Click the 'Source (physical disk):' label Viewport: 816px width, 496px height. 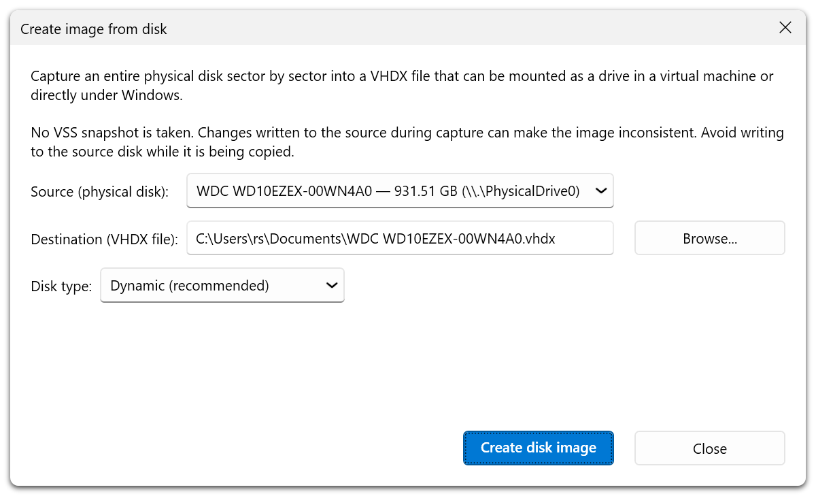(100, 192)
